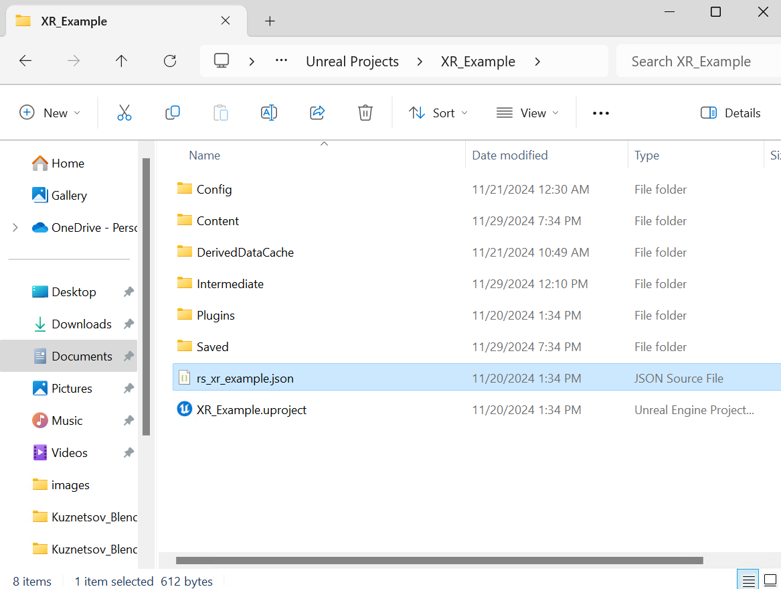The image size is (781, 589).
Task: Open Music in navigation pane
Action: 57,420
